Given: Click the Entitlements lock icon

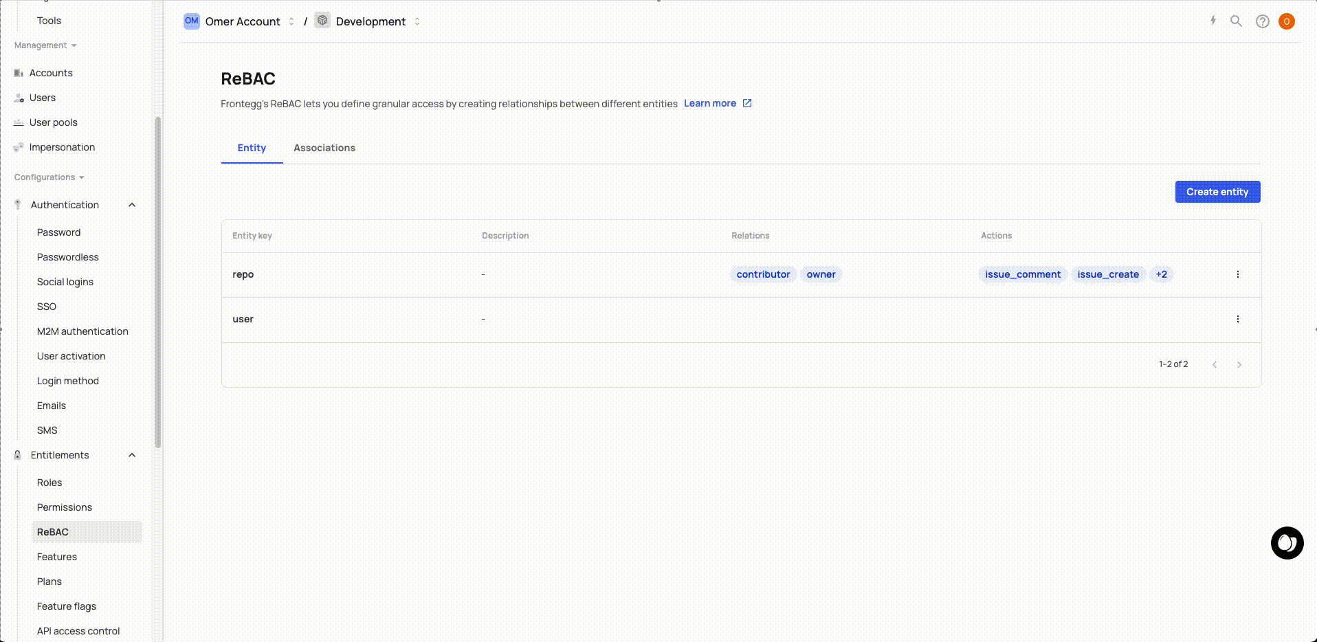Looking at the screenshot, I should [16, 455].
